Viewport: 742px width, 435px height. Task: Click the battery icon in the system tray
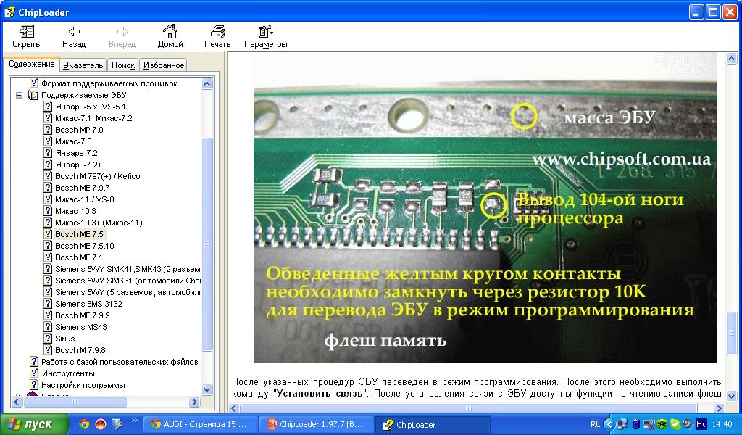[x=636, y=424]
